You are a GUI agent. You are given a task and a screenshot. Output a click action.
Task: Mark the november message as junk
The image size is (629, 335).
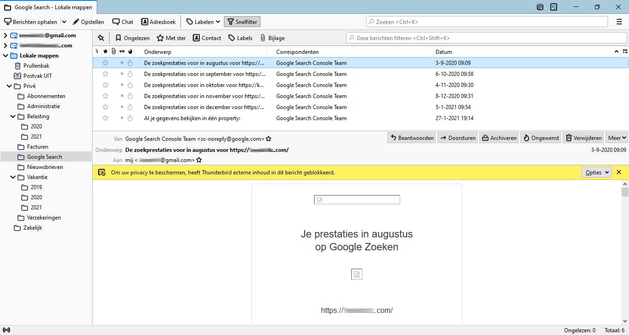point(130,96)
